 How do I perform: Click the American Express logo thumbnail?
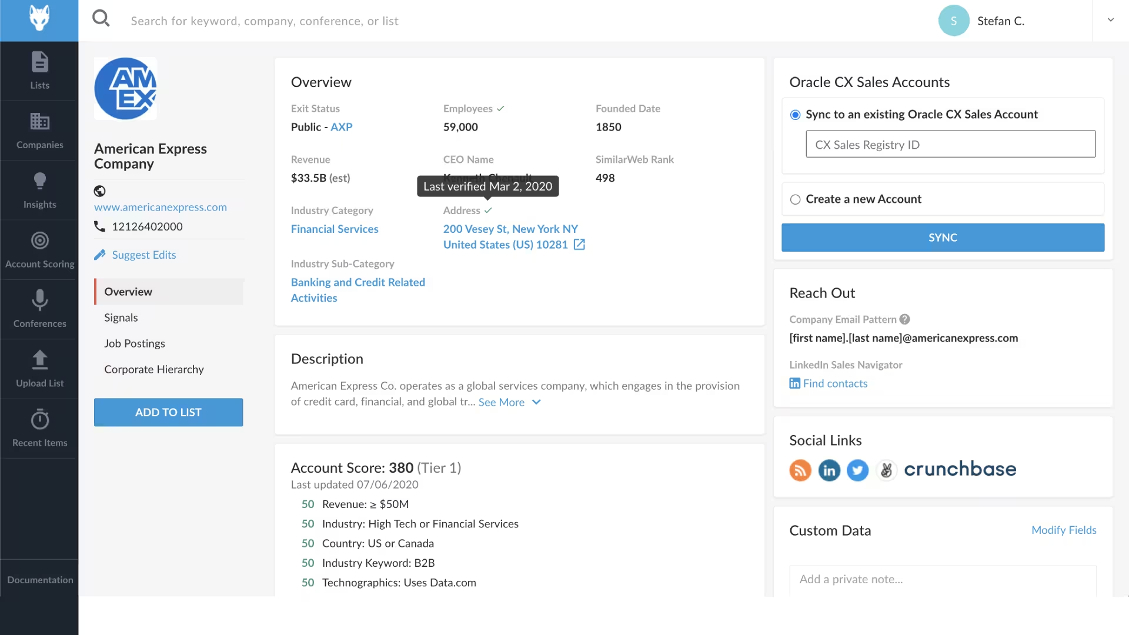(125, 89)
